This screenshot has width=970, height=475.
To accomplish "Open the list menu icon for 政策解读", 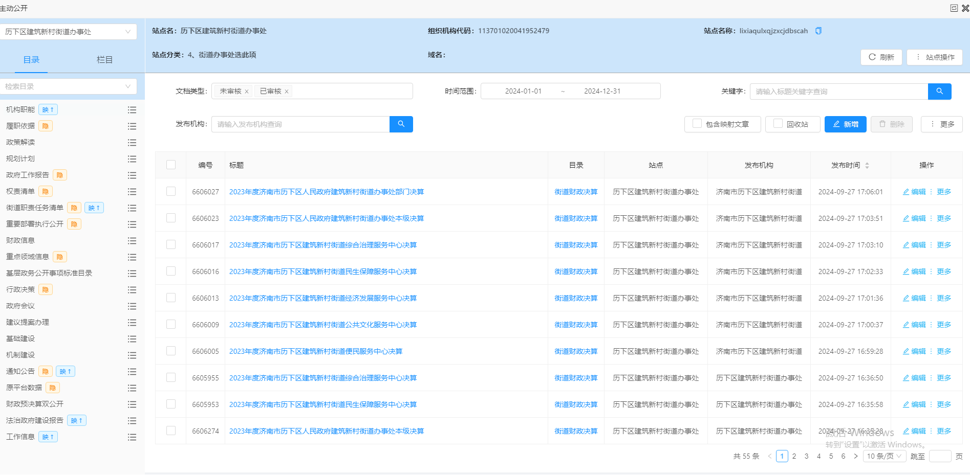I will tap(132, 143).
